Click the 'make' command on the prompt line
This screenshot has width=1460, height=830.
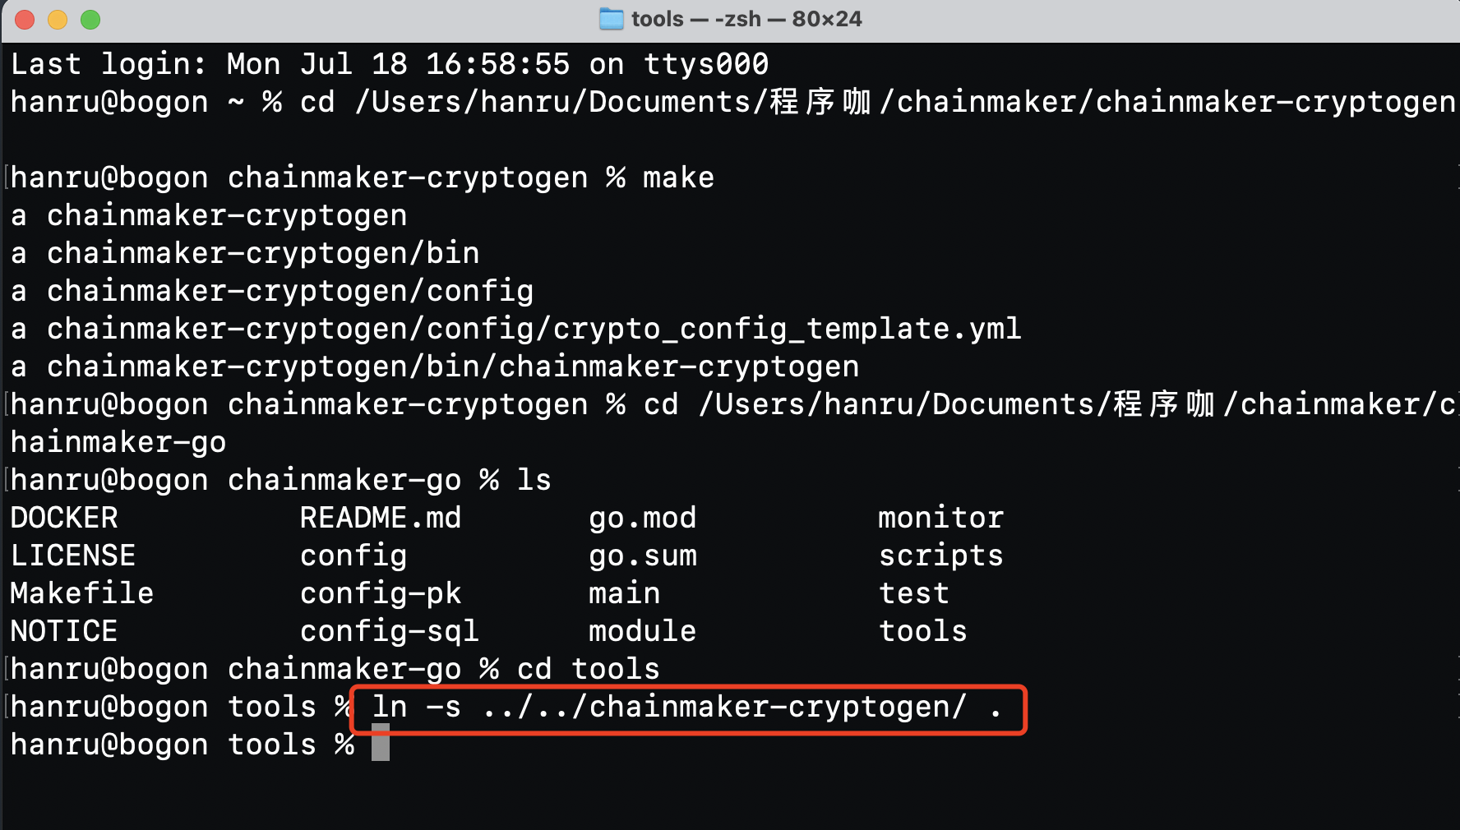click(678, 178)
